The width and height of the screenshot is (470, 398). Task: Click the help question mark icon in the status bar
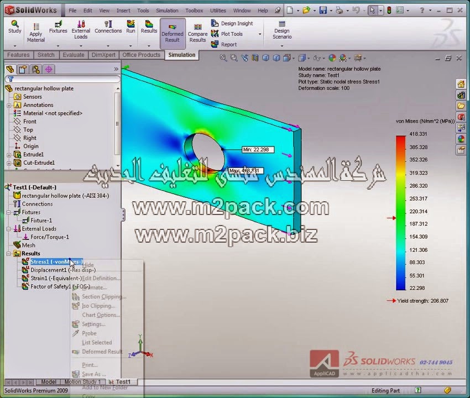(x=418, y=390)
